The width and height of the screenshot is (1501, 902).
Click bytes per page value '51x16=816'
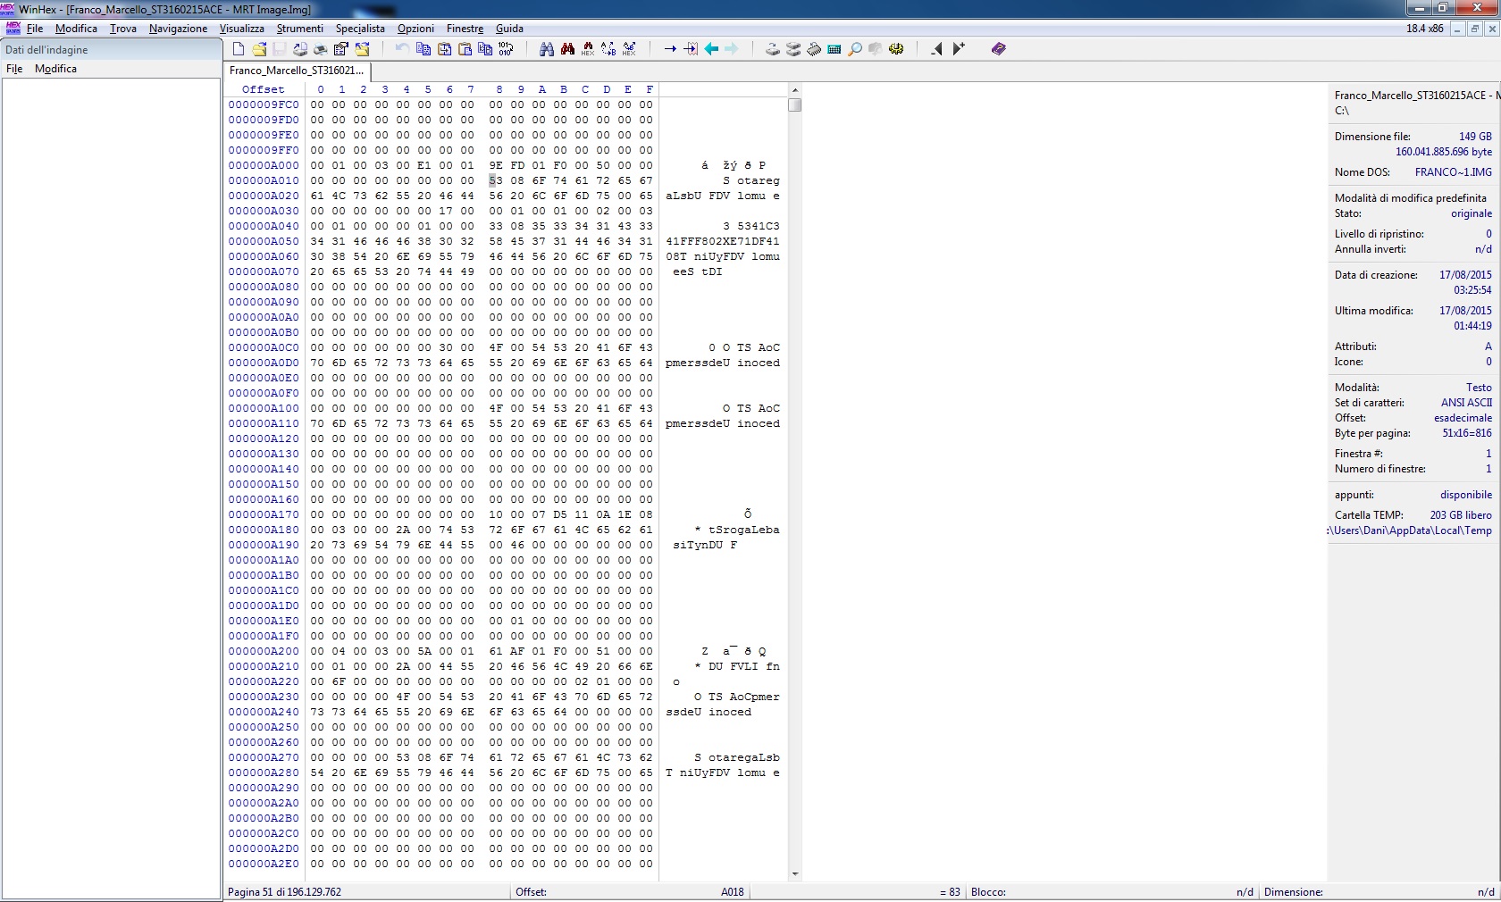click(1467, 433)
